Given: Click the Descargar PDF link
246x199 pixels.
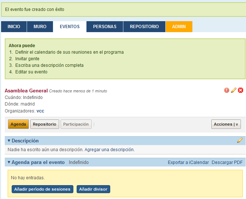Looking at the screenshot, I should coord(227,162).
